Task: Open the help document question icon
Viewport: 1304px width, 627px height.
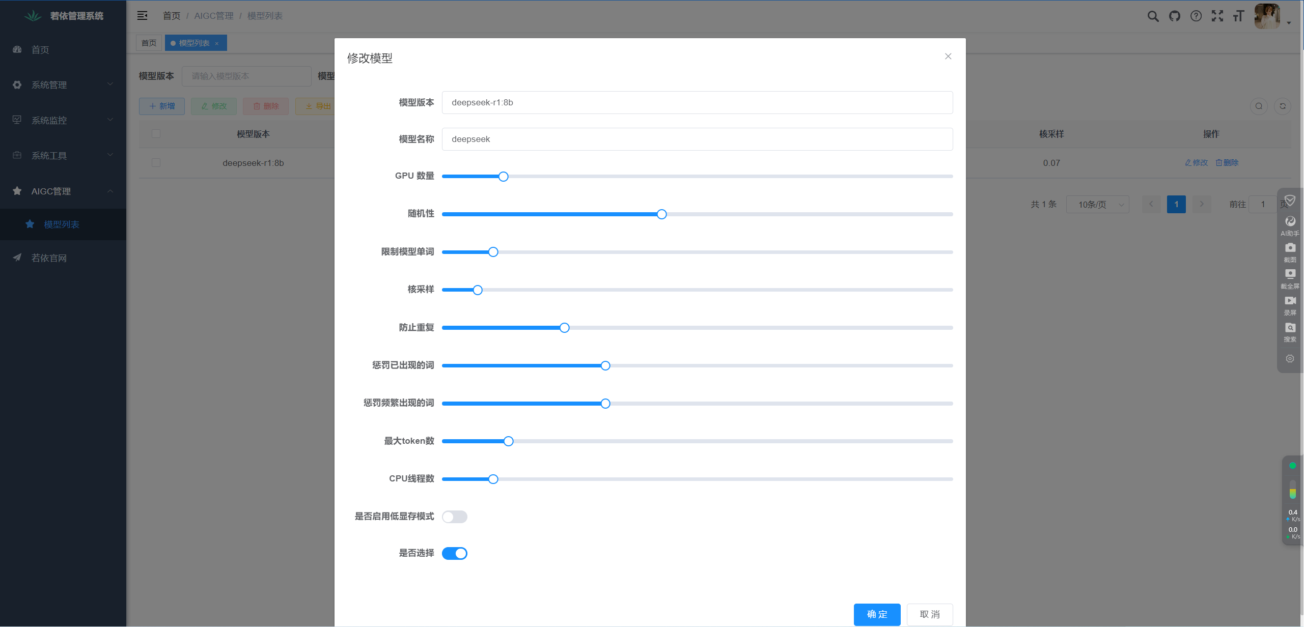Action: pos(1196,16)
